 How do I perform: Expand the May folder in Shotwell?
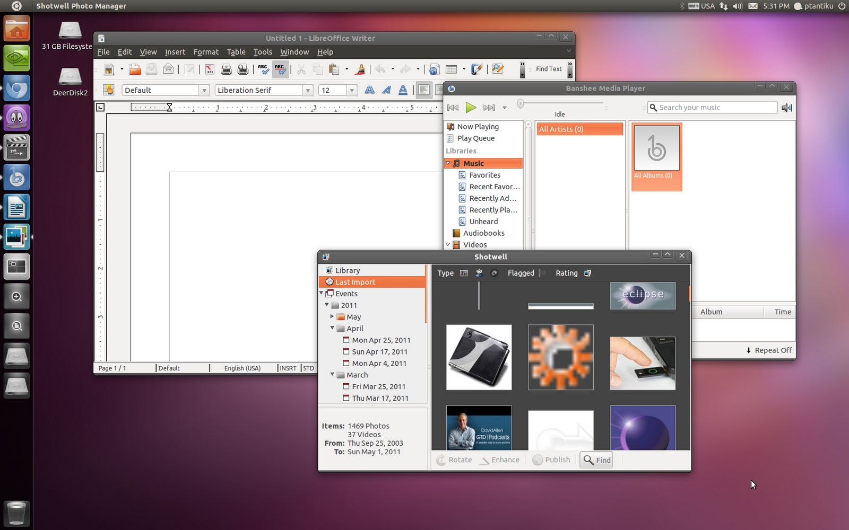tap(332, 316)
